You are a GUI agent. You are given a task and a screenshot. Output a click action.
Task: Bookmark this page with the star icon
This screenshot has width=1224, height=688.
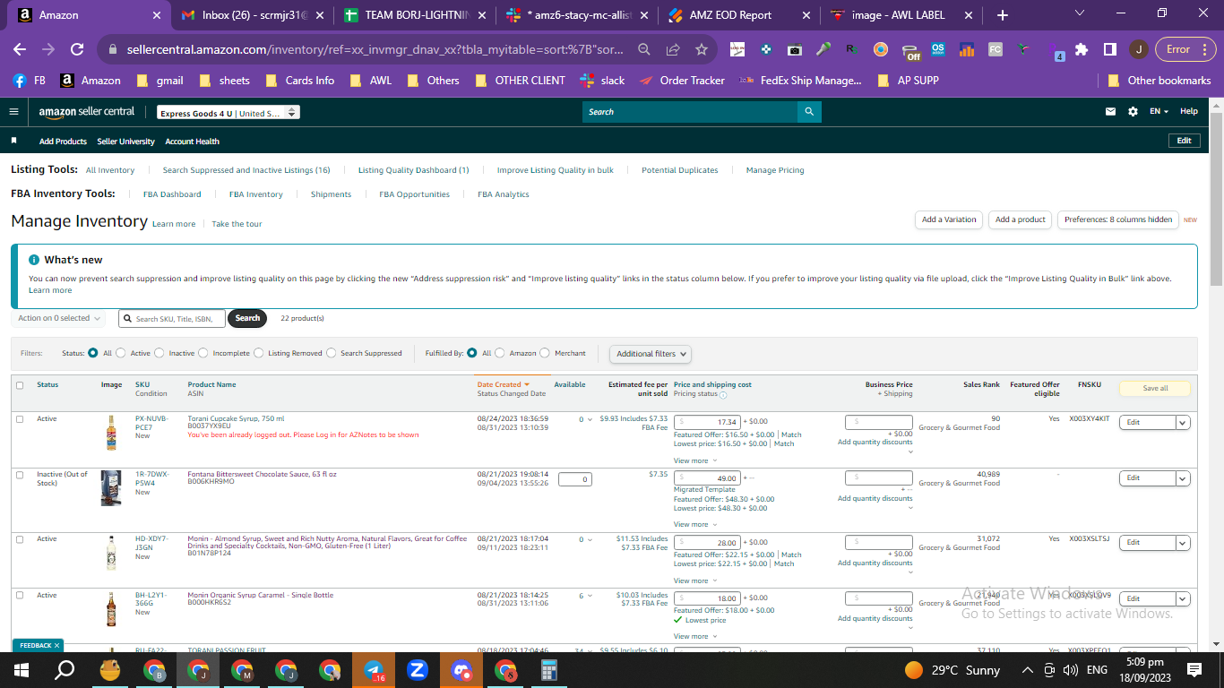(702, 49)
